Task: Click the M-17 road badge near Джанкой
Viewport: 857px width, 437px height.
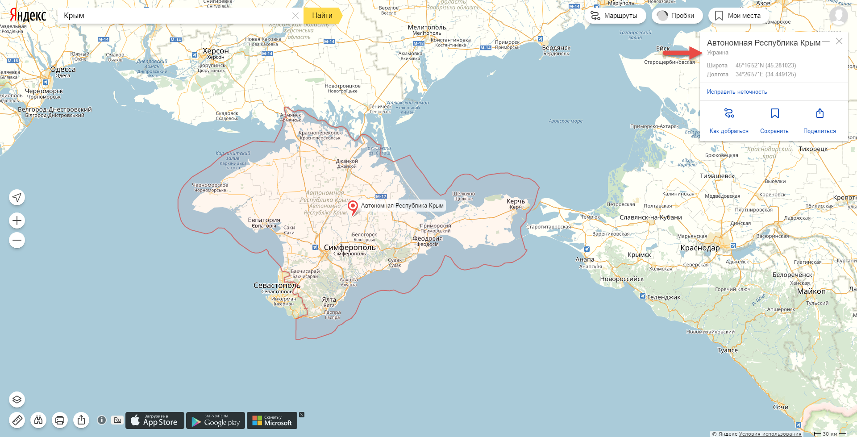Action: pos(381,196)
